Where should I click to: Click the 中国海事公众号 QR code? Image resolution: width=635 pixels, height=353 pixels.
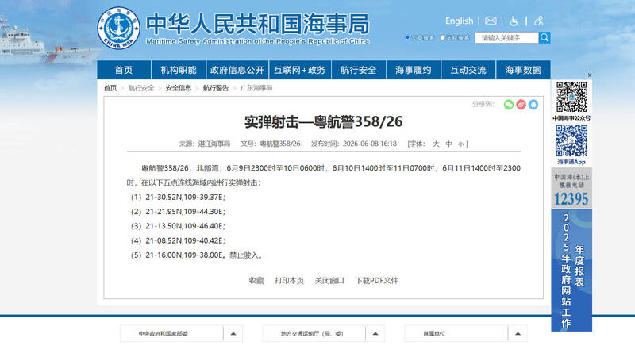coord(571,97)
